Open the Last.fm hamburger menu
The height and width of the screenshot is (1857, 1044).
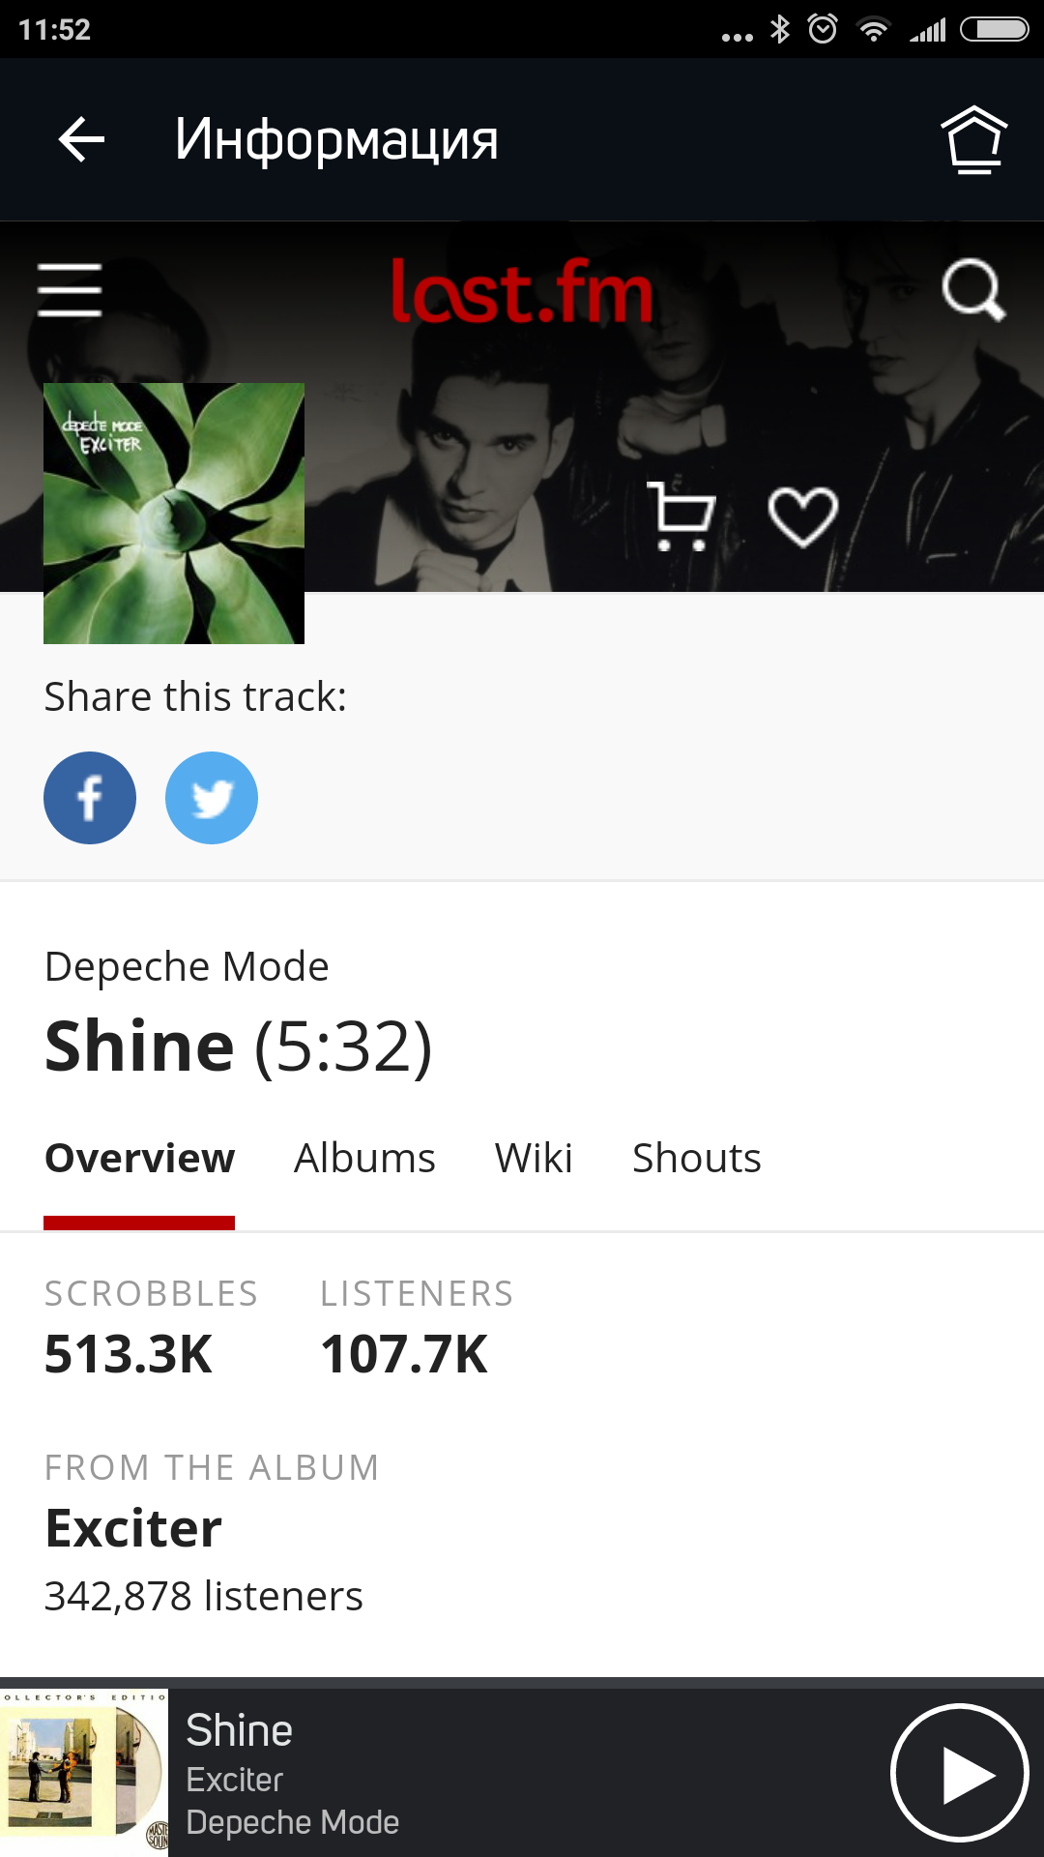(x=70, y=289)
